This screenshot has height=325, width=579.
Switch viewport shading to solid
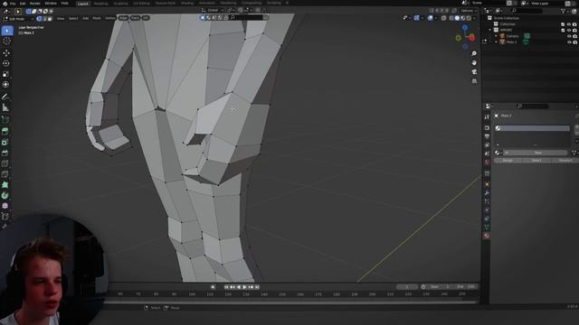click(x=457, y=18)
